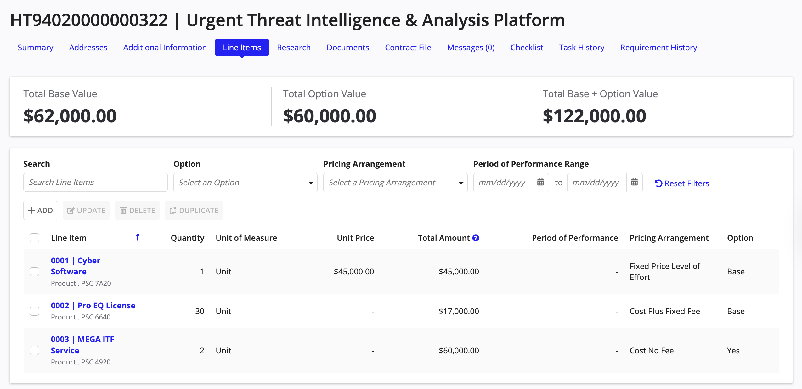Open the start date calendar picker icon
The height and width of the screenshot is (389, 802).
pyautogui.click(x=540, y=182)
